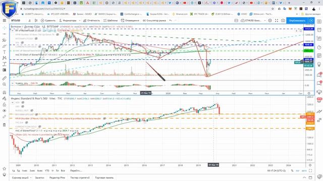323x181 pixels.
Task: Click the remove drawings trash icon
Action: click(x=5, y=125)
